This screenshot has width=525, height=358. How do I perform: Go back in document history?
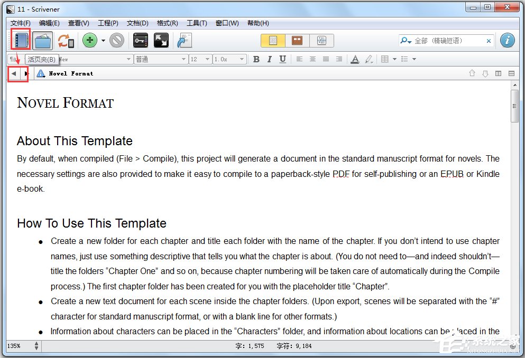[14, 73]
